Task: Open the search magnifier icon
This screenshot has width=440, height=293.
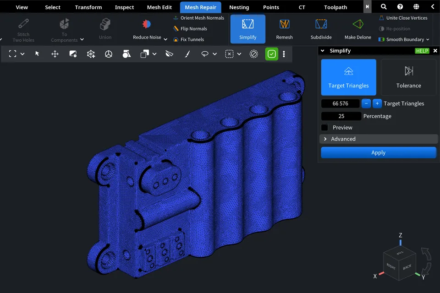Action: (384, 7)
